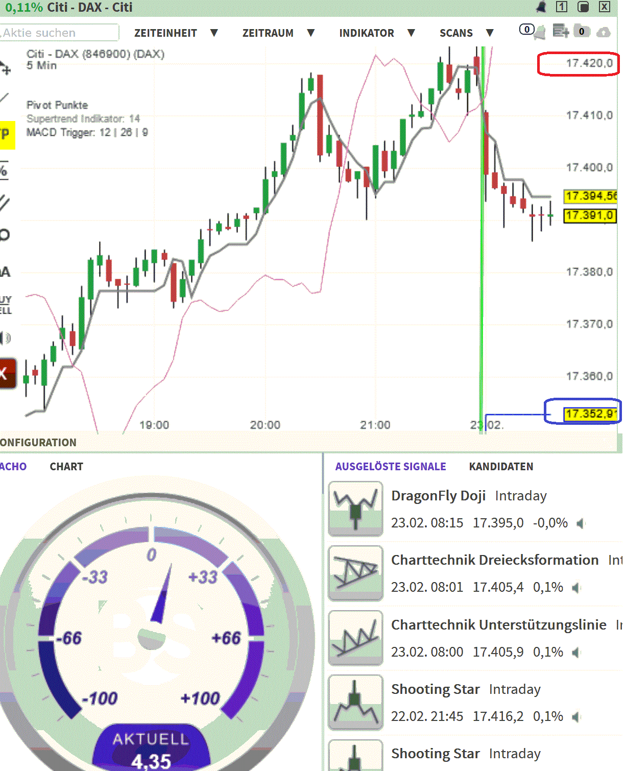Open the CONFIGURATION panel
625x771 pixels.
tap(38, 442)
